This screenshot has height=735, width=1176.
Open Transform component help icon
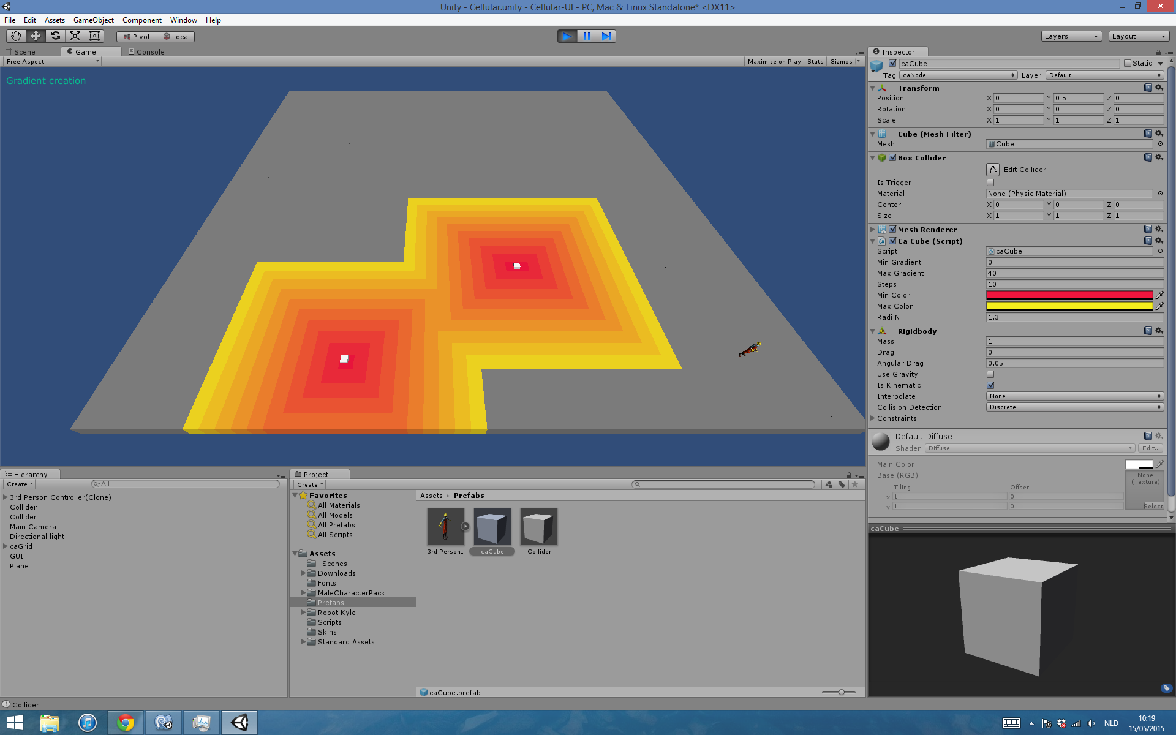[1148, 88]
